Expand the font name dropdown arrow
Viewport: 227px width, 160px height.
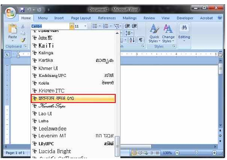tap(72, 26)
